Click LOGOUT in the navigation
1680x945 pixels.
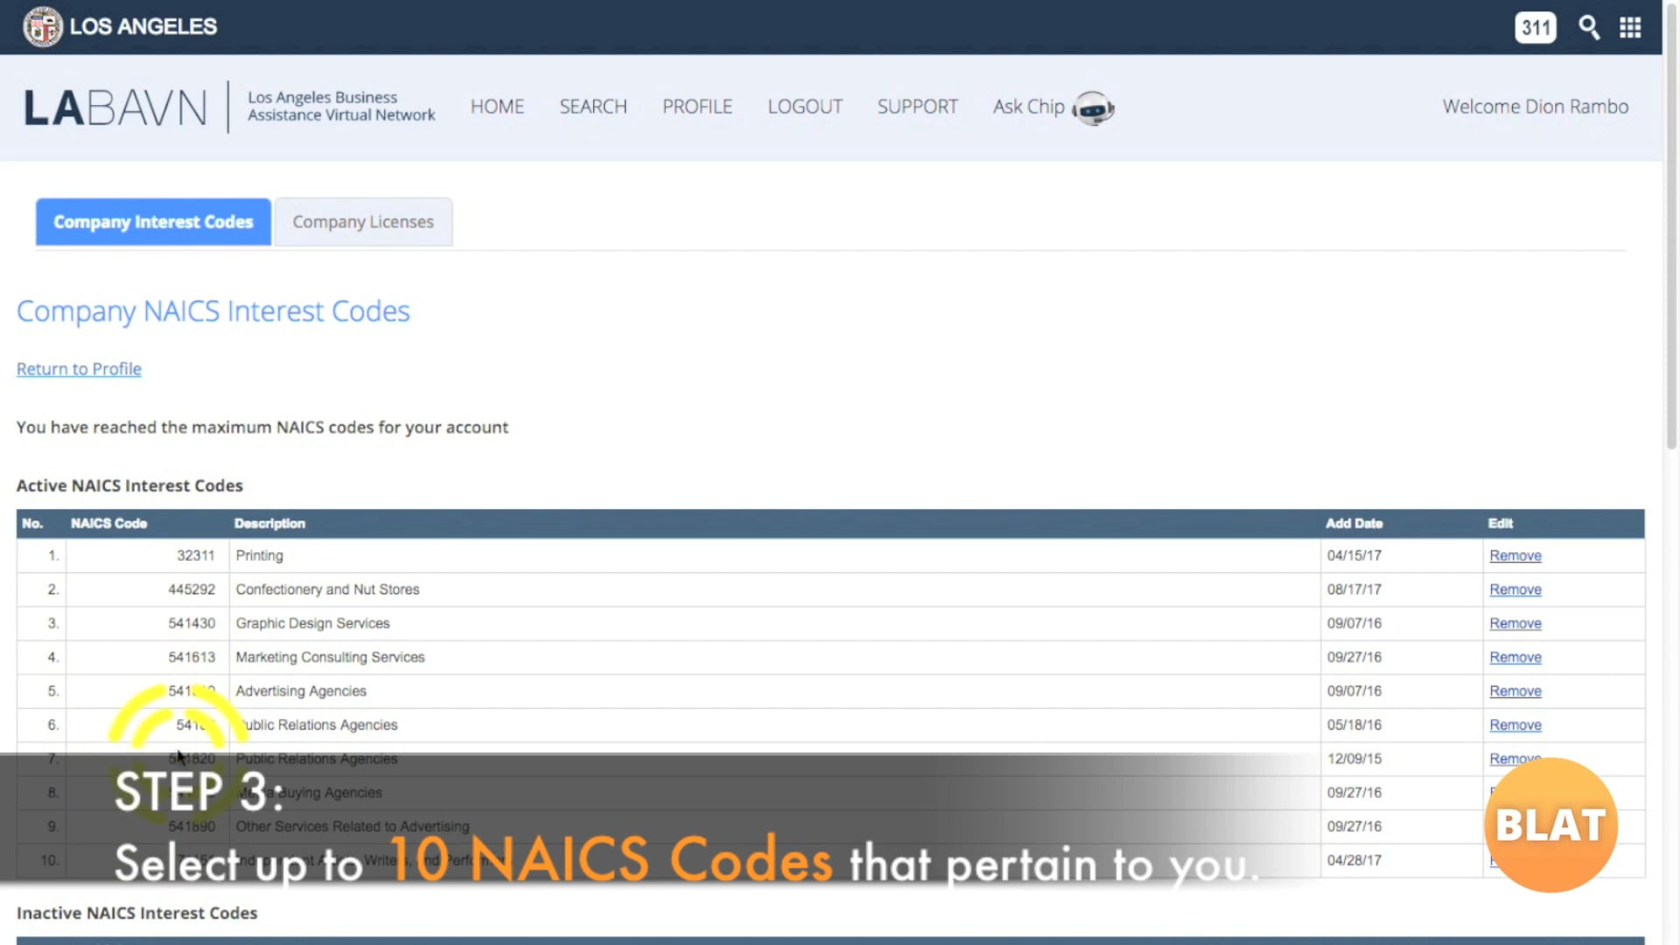click(804, 107)
